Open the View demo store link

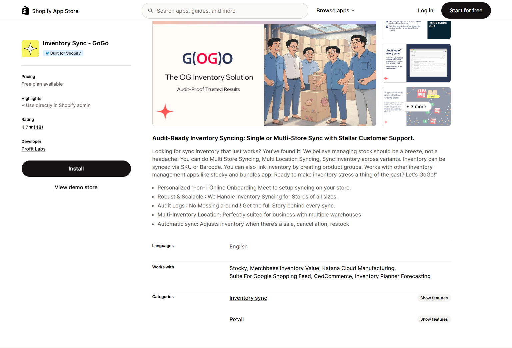[76, 187]
